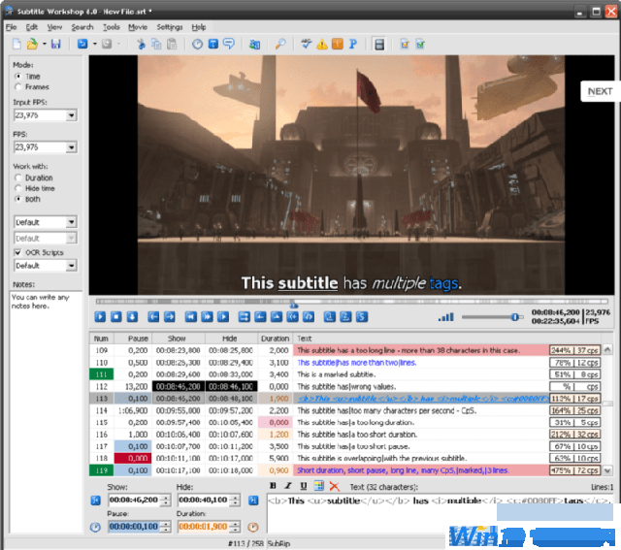Click the Search magnifier toolbar icon

point(279,45)
